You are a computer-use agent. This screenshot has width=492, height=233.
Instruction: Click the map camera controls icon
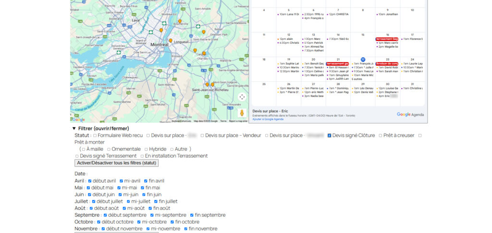pyautogui.click(x=242, y=97)
